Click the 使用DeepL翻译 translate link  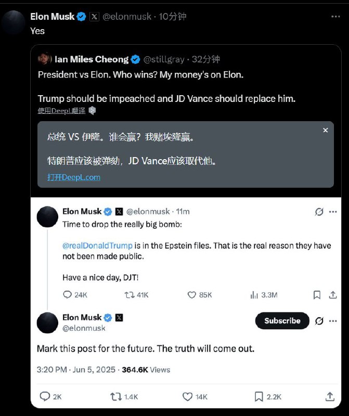61,111
